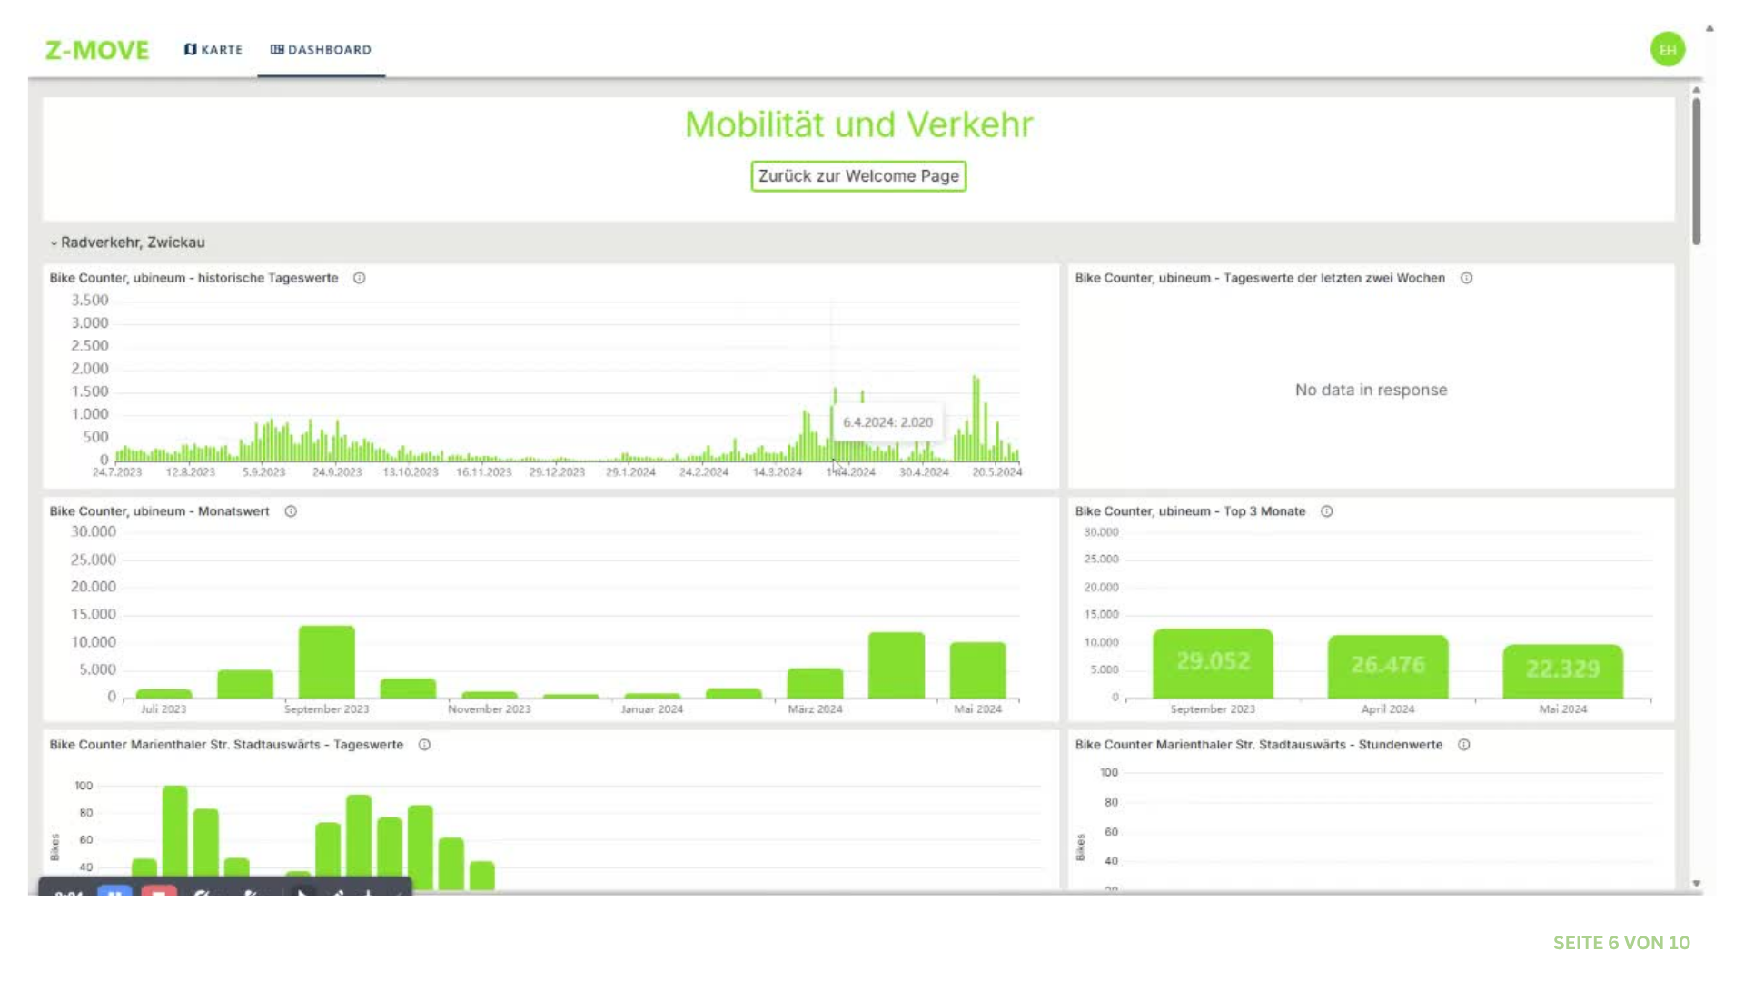This screenshot has height=981, width=1744.
Task: Open the EH user avatar menu
Action: coord(1667,49)
